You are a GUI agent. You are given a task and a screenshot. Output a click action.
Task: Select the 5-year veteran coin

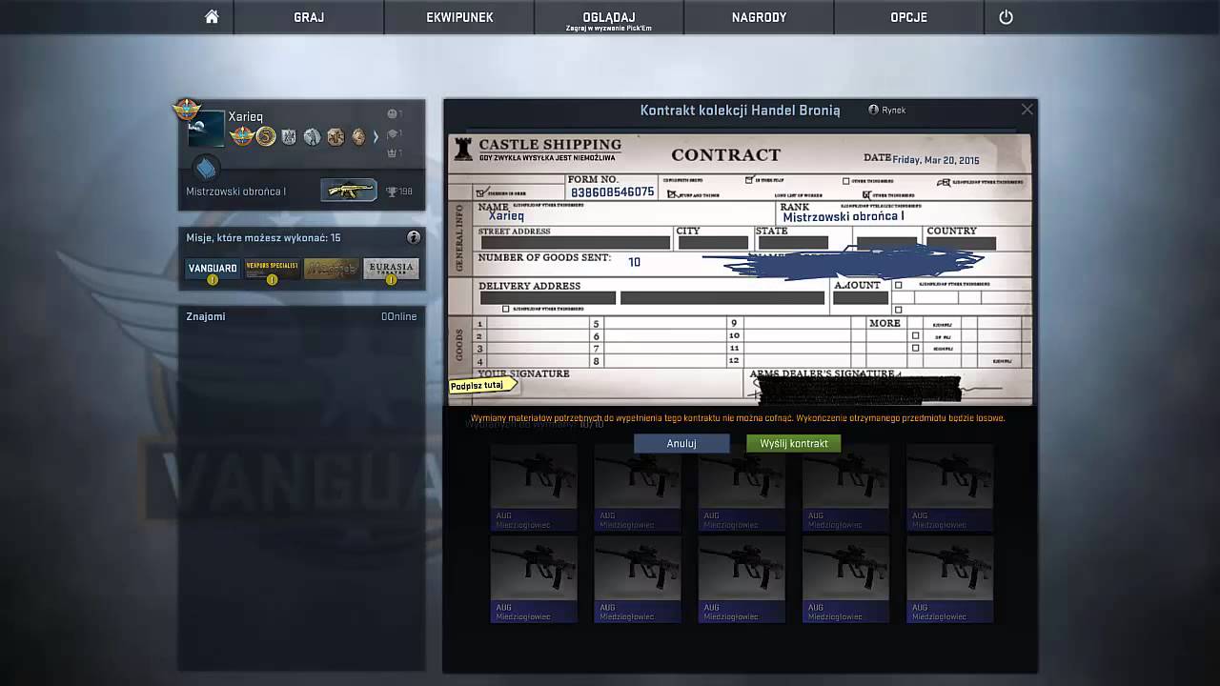(266, 137)
